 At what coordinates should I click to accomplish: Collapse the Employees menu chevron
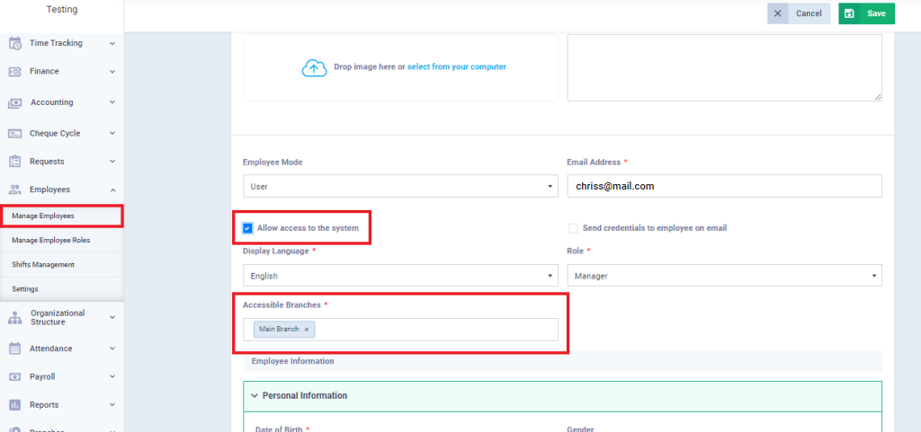pos(112,190)
